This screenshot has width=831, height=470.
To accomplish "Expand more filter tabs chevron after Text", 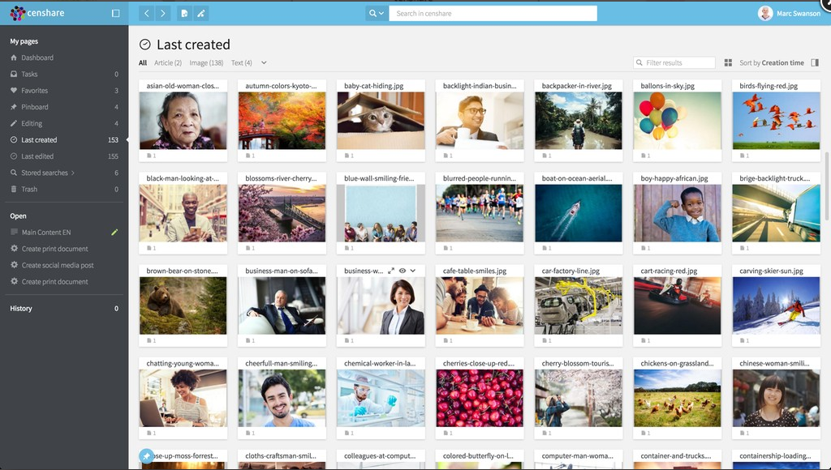I will (264, 63).
